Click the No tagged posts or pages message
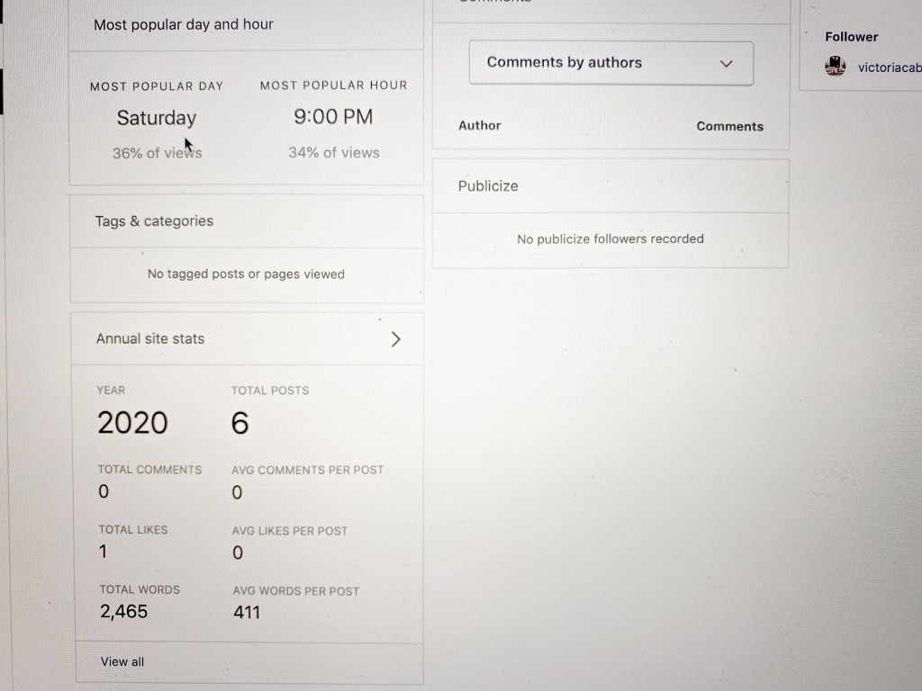 (246, 274)
